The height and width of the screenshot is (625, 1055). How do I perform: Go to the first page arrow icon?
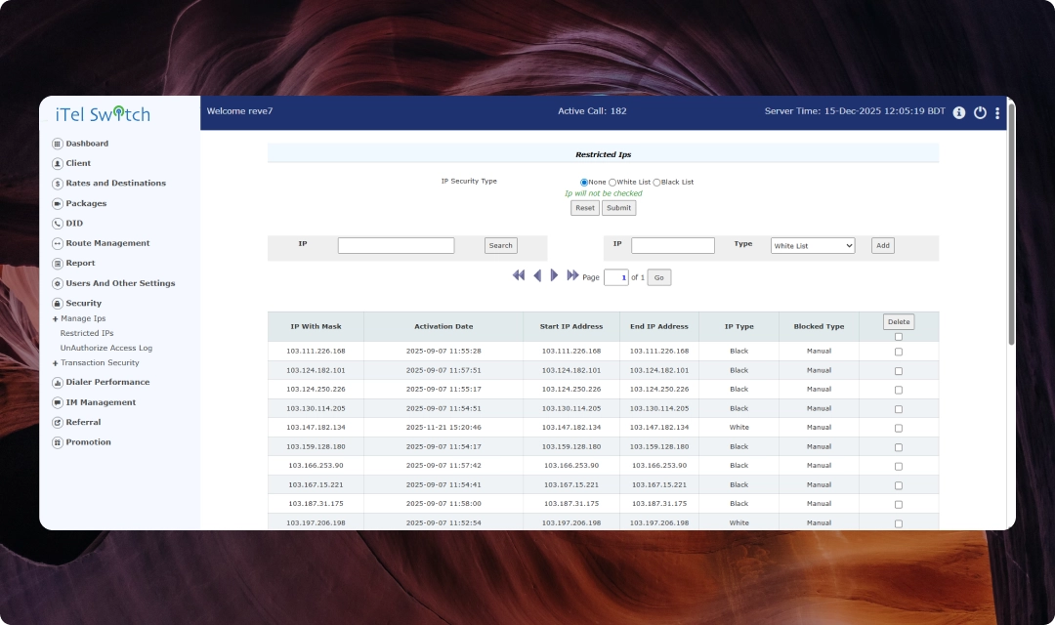[x=519, y=276]
